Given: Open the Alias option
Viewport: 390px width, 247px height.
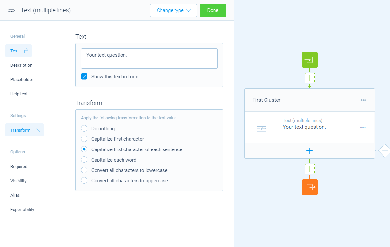Looking at the screenshot, I should coord(15,195).
